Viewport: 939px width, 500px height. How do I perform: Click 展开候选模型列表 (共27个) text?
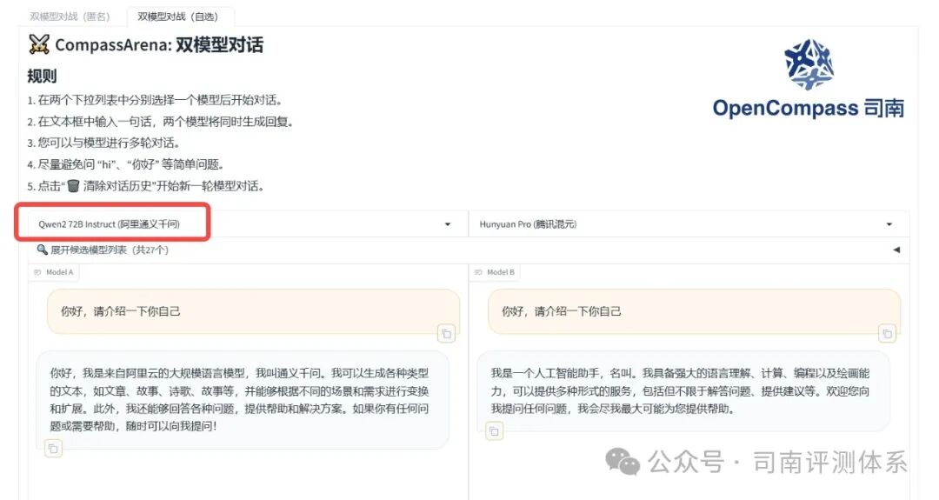tap(110, 250)
